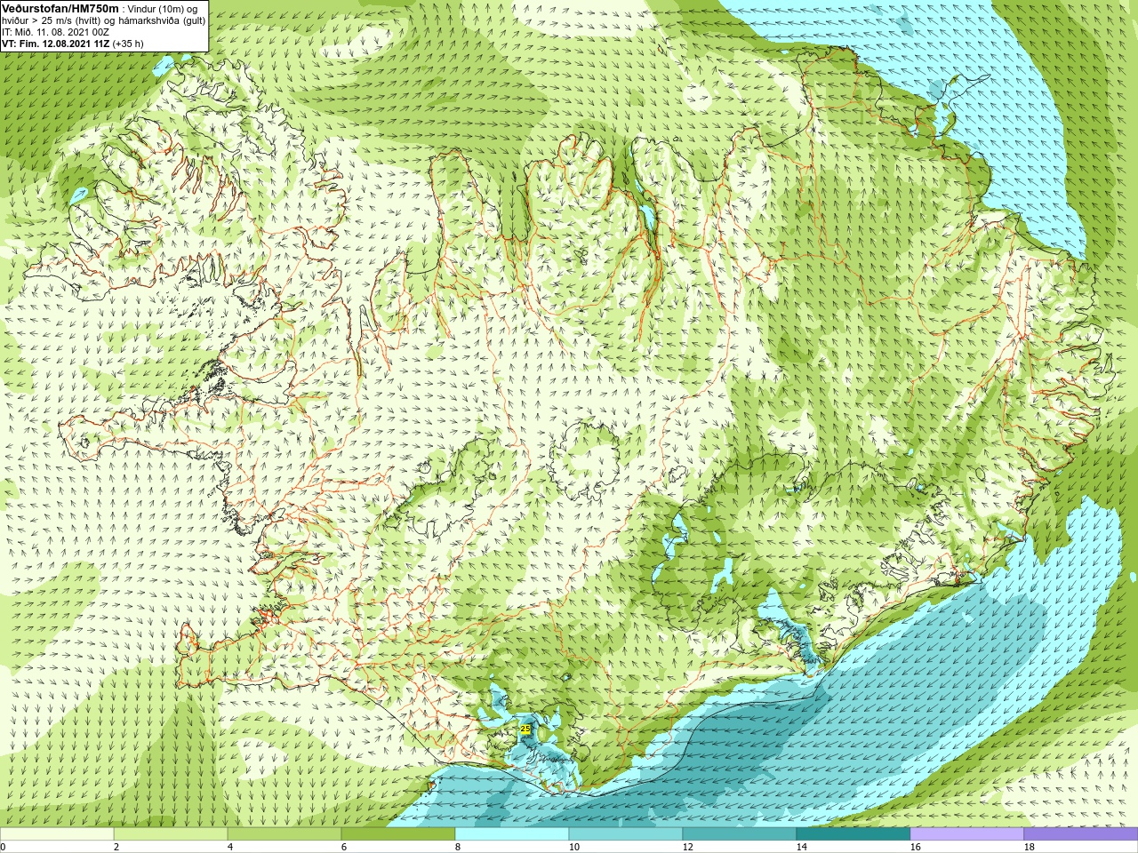The height and width of the screenshot is (853, 1138).
Task: Click the Veðurstofan/HM750m title text
Action: click(x=60, y=8)
